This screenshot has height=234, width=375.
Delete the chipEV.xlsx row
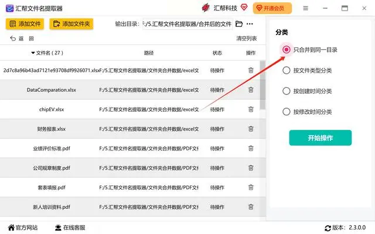251,109
